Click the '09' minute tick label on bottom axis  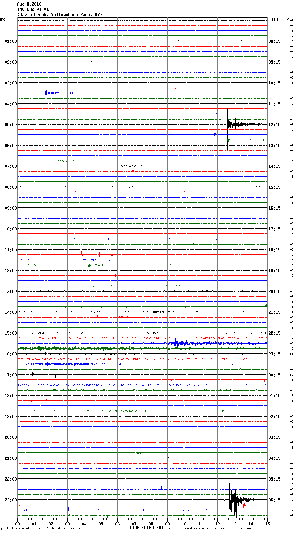coord(167,524)
